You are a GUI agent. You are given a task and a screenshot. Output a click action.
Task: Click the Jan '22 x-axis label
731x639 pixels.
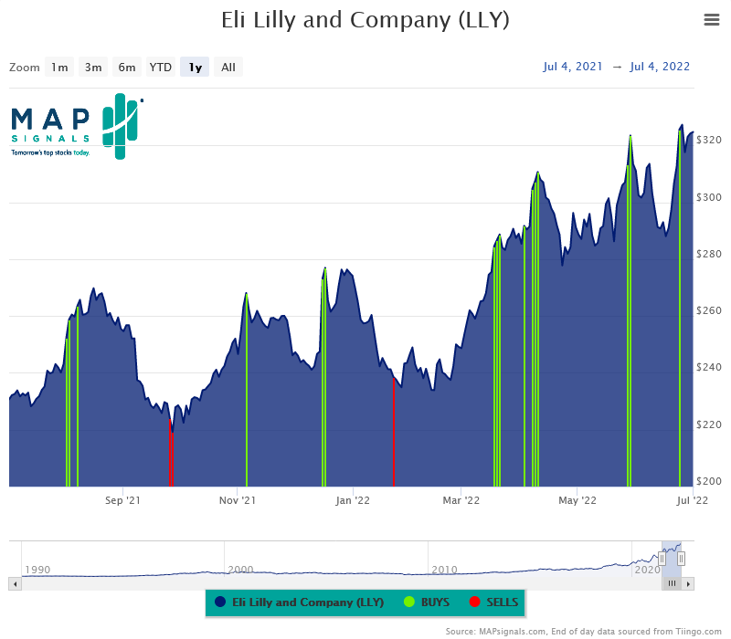pos(353,500)
